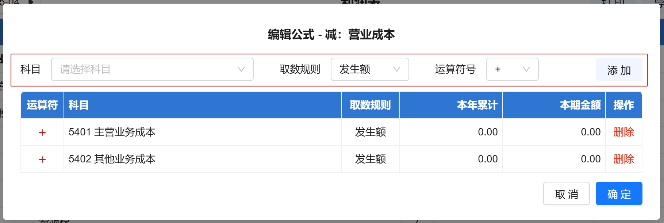Click the 5402 其他业务成本 subject cell
This screenshot has height=223, width=664.
[112, 159]
